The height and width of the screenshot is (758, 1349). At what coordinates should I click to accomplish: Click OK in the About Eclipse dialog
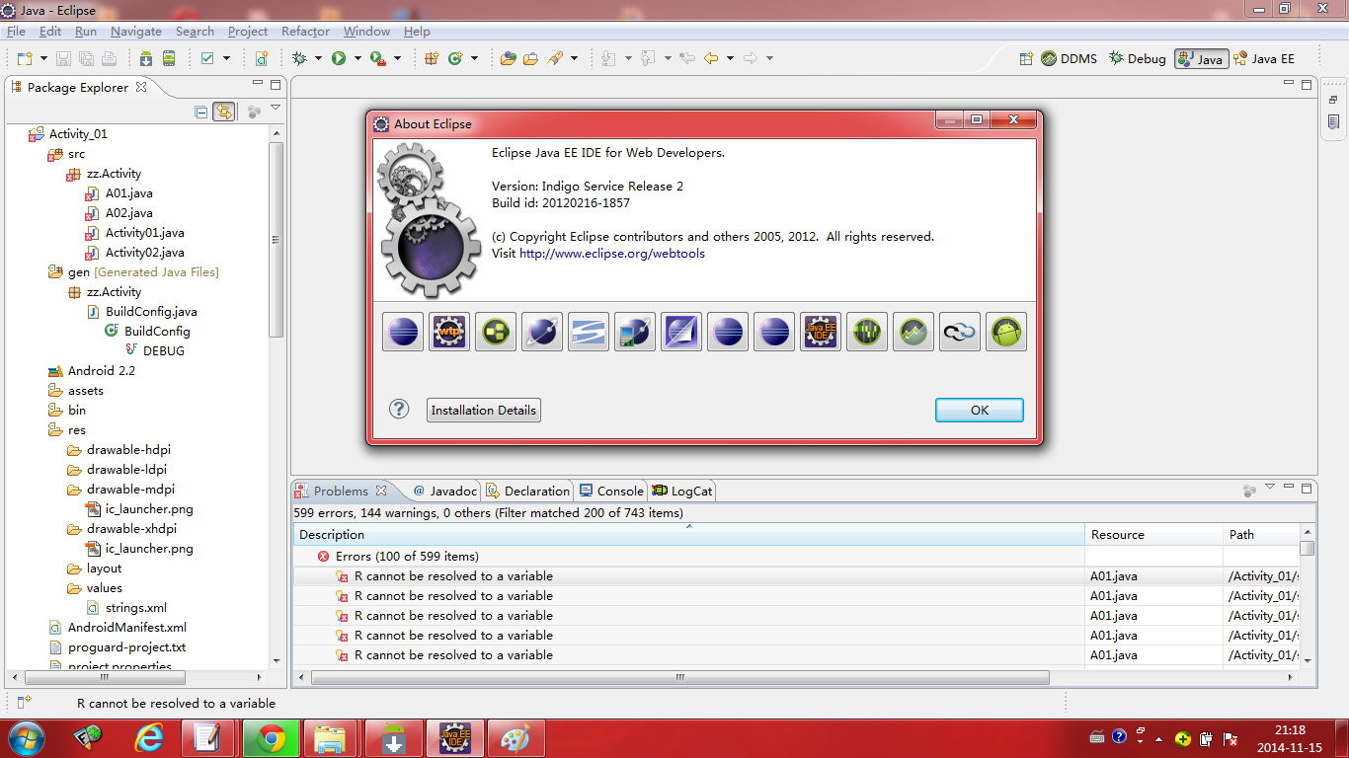tap(980, 410)
